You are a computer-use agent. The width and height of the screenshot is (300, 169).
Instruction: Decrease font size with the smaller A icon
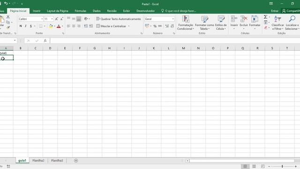(61, 19)
